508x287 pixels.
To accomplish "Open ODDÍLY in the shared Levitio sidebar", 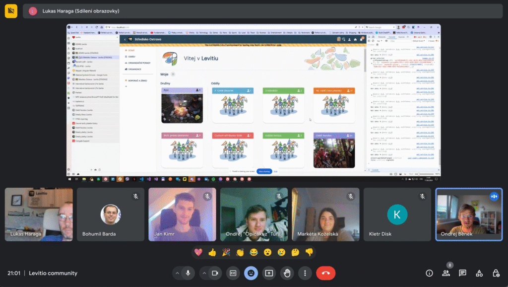I will (x=130, y=57).
